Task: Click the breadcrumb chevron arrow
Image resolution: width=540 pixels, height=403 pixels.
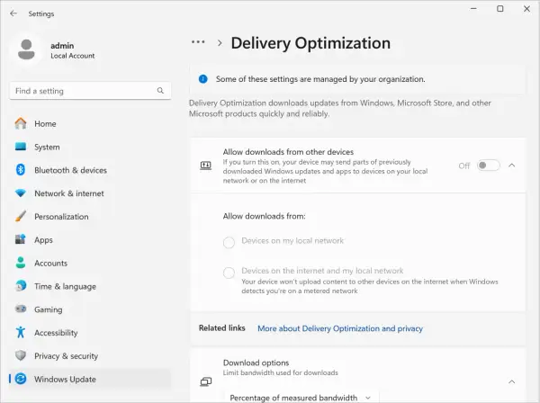Action: [220, 43]
